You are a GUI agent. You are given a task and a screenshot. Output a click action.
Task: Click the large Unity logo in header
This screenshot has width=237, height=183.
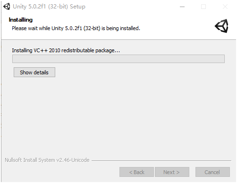[221, 26]
